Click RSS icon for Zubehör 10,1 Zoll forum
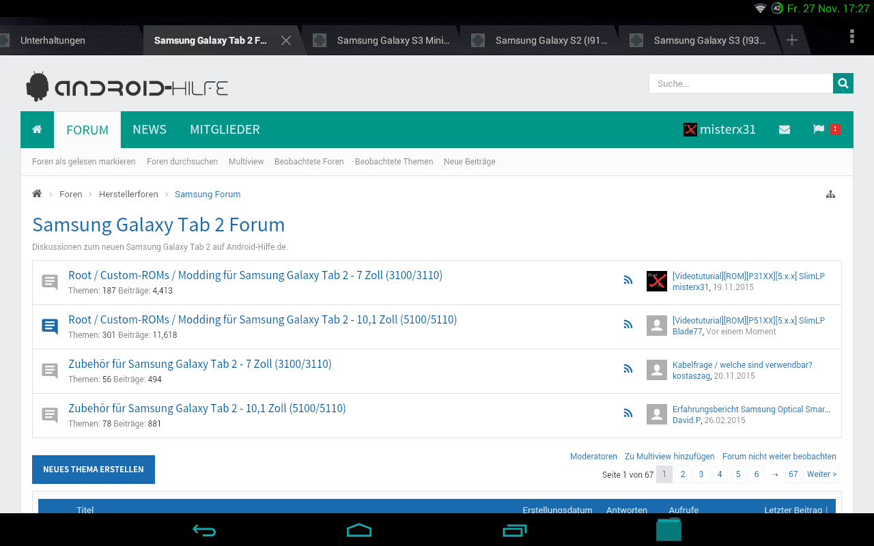 [x=628, y=413]
